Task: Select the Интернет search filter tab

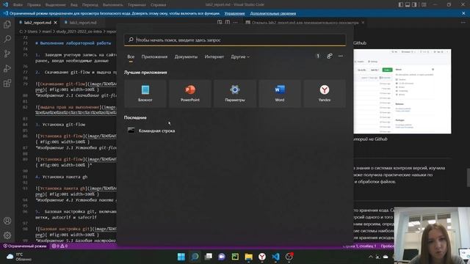Action: pyautogui.click(x=214, y=56)
